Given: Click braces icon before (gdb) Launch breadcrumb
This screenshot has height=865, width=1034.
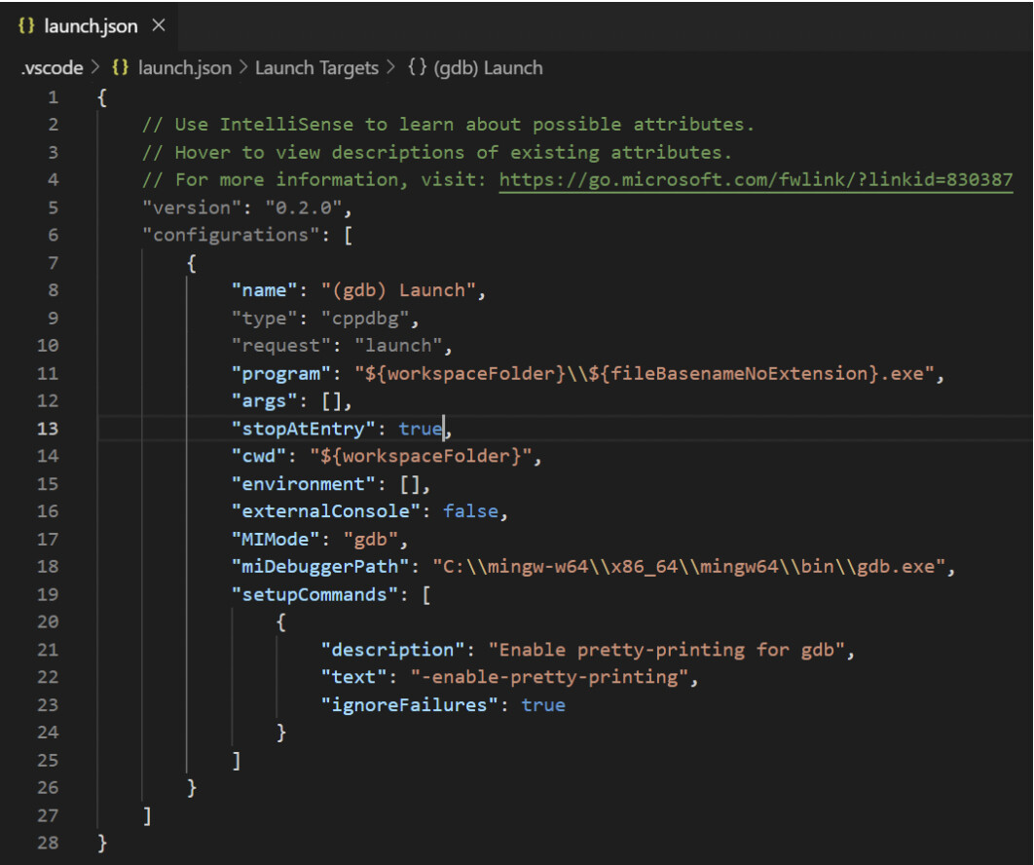Looking at the screenshot, I should click(417, 67).
